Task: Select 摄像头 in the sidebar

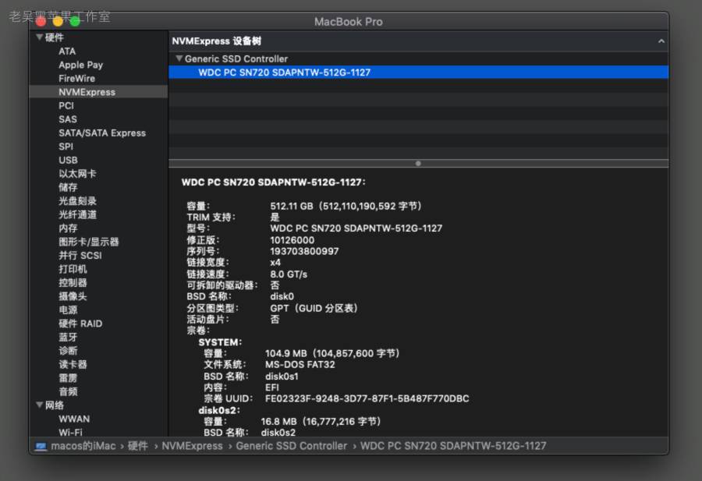Action: pyautogui.click(x=73, y=296)
